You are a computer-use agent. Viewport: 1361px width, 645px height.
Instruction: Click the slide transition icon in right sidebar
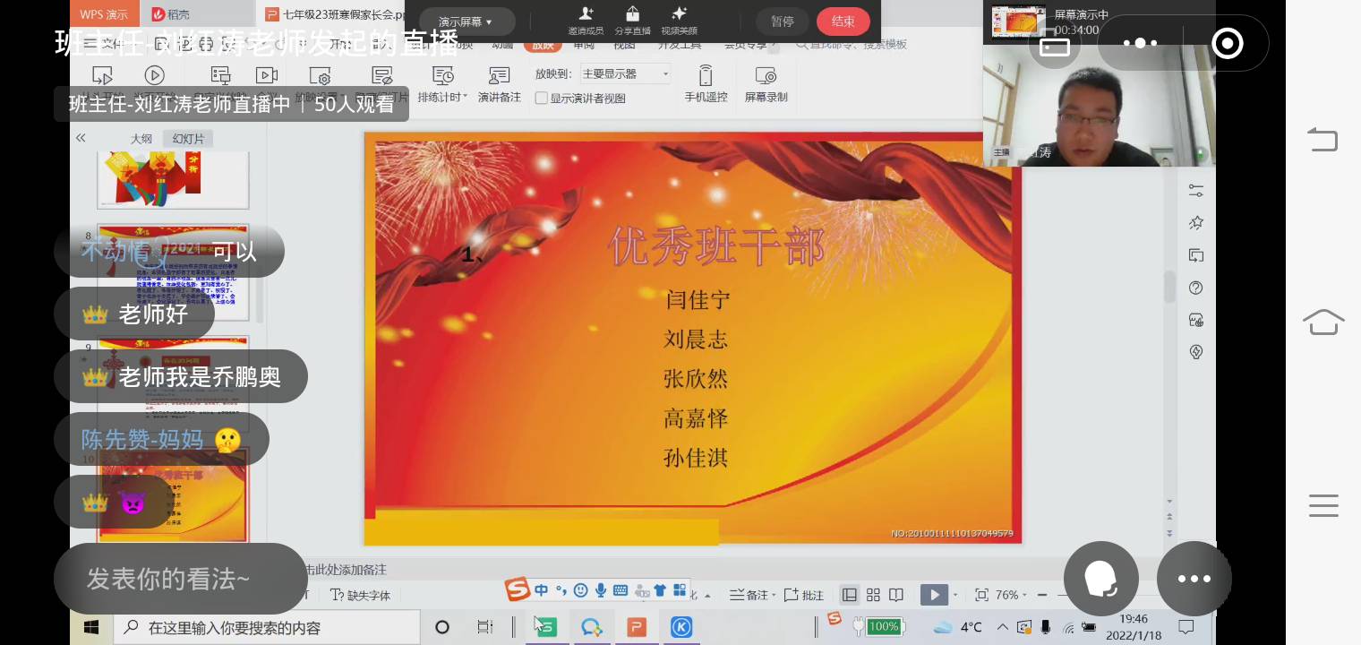tap(1196, 255)
